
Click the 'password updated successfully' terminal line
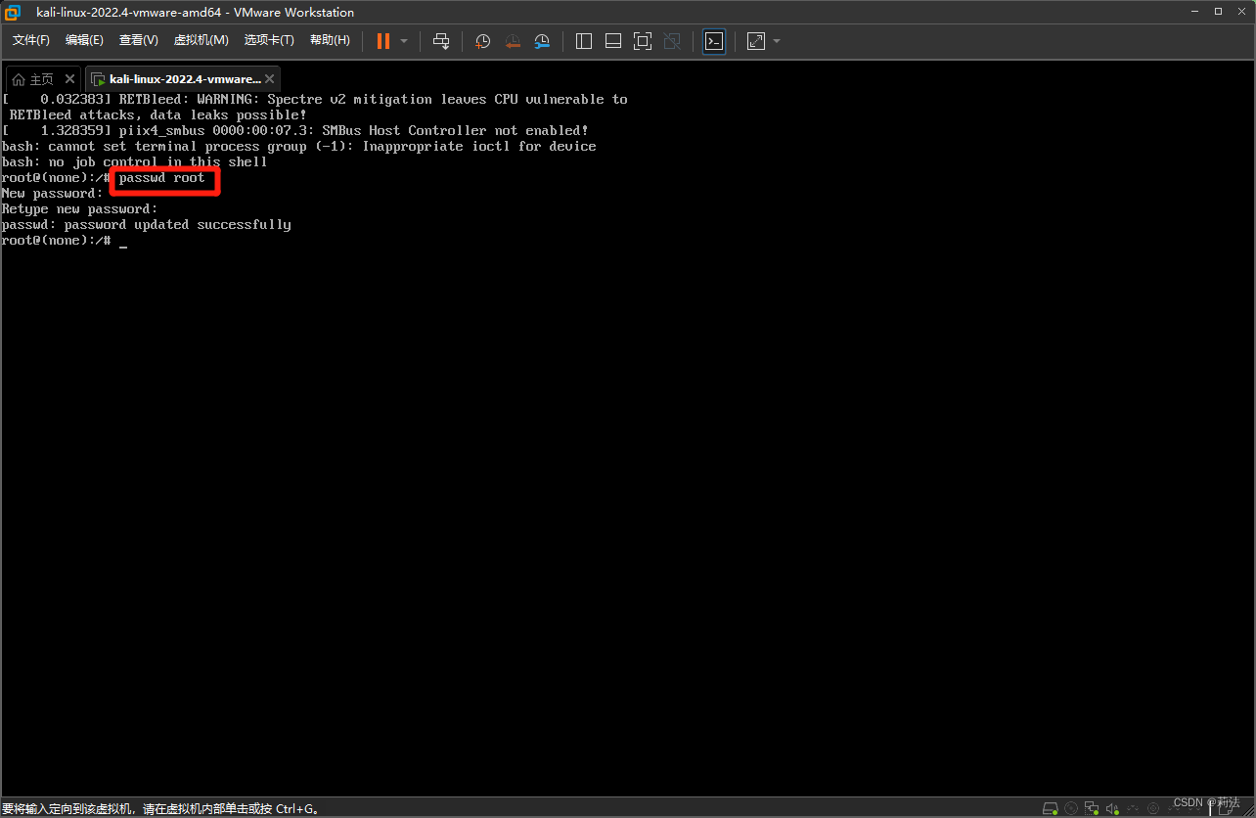147,224
